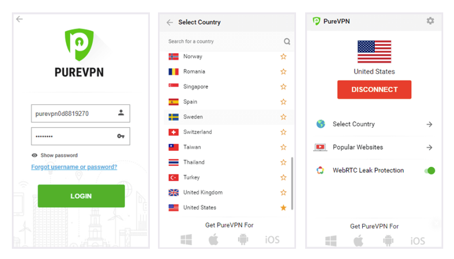This screenshot has width=454, height=259.
Task: Expand Select Country arrow
Action: pos(429,124)
